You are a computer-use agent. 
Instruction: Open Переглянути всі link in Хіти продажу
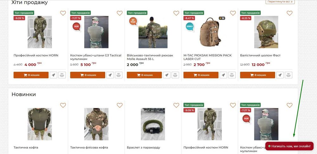tap(280, 2)
